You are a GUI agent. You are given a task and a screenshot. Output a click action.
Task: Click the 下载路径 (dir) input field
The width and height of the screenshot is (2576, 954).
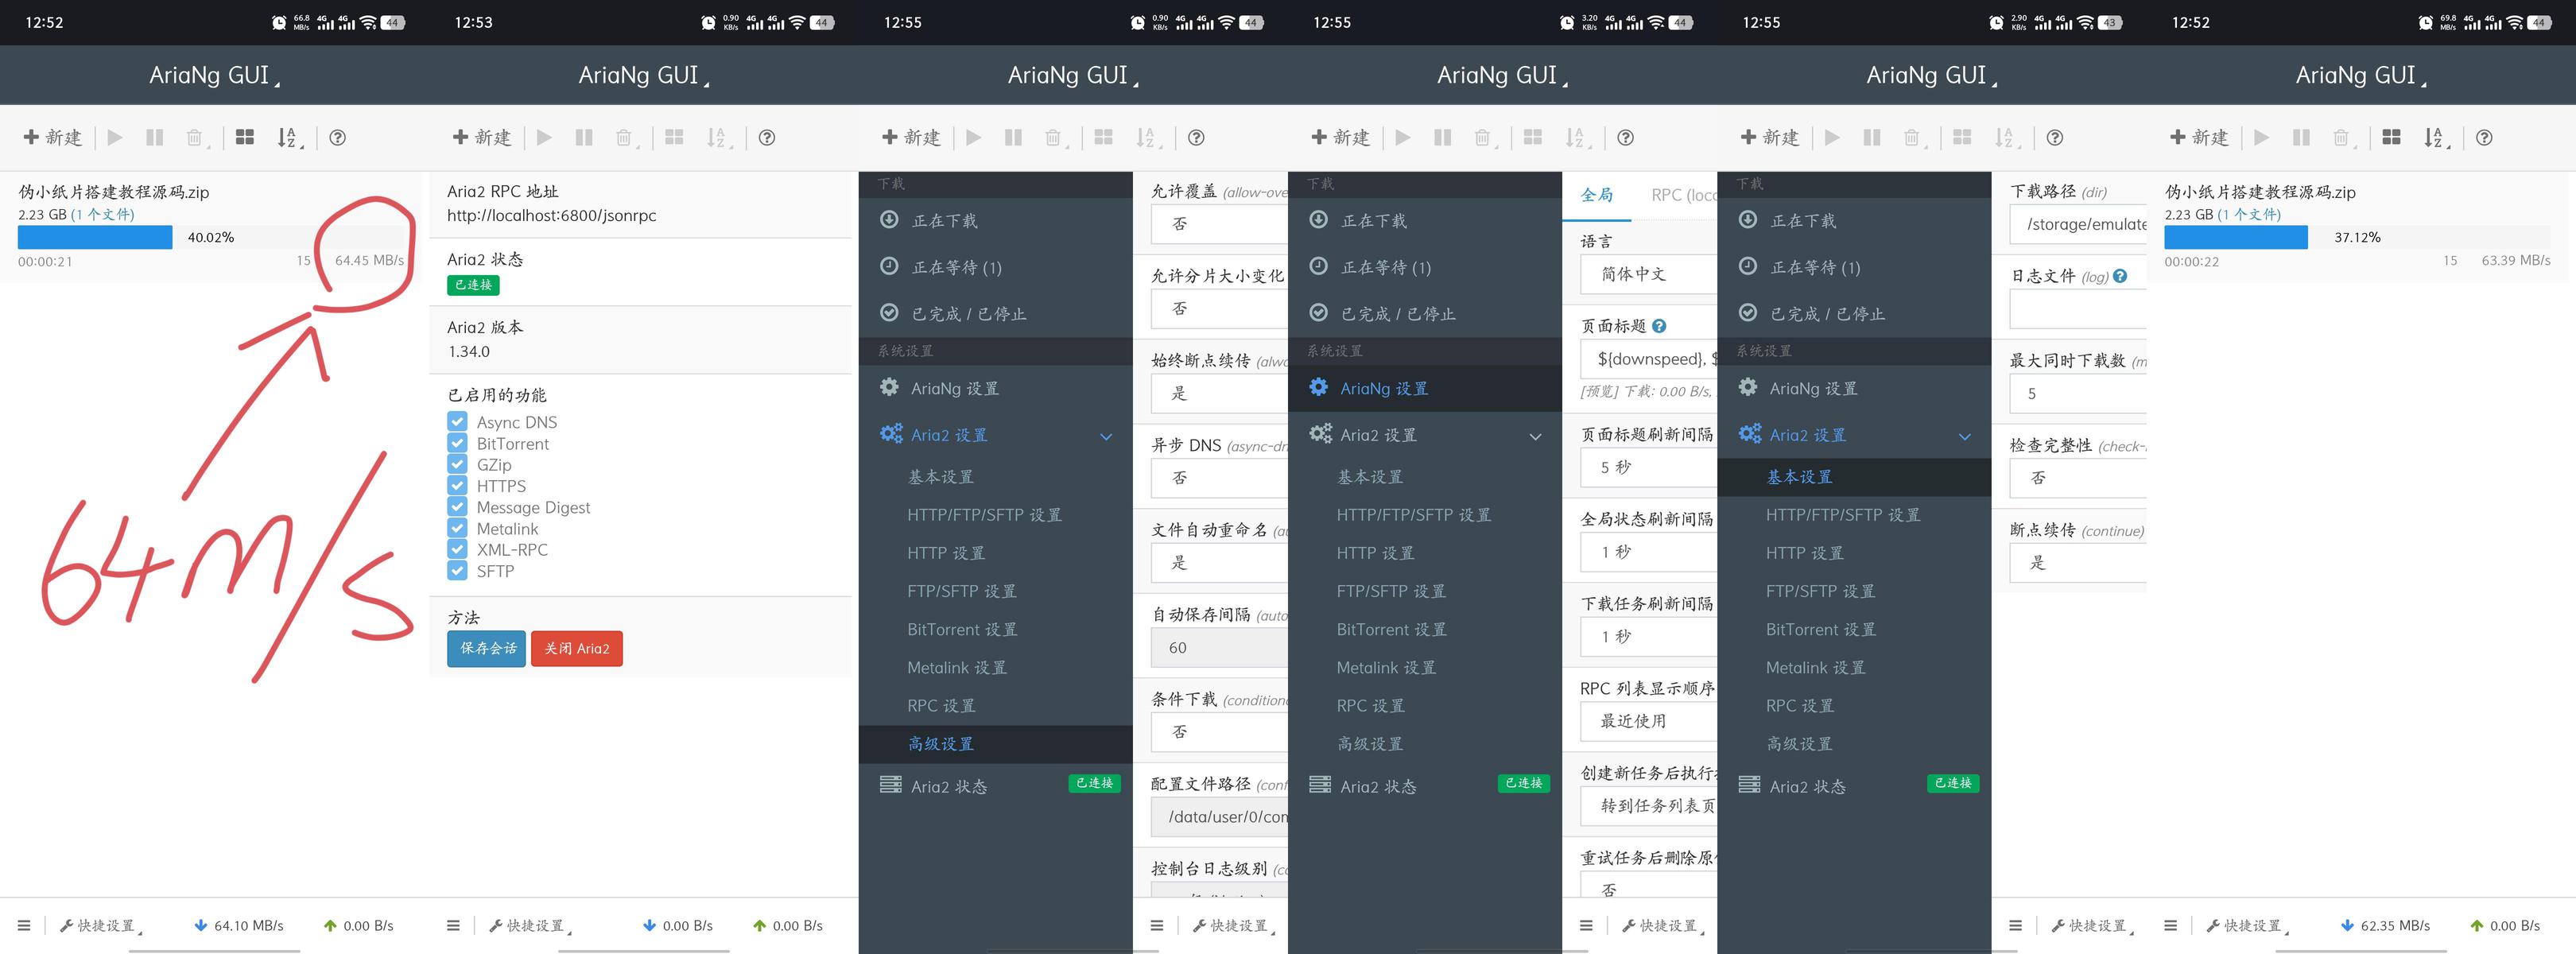pyautogui.click(x=2080, y=224)
